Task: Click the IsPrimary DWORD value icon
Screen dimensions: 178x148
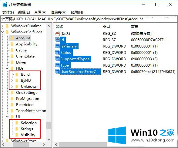Action: 57,46
